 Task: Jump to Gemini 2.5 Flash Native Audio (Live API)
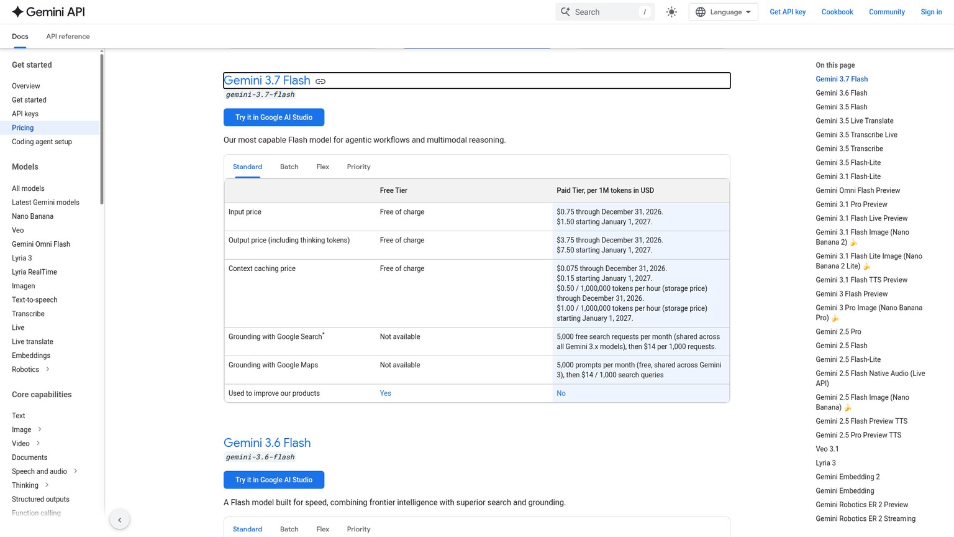(x=870, y=379)
